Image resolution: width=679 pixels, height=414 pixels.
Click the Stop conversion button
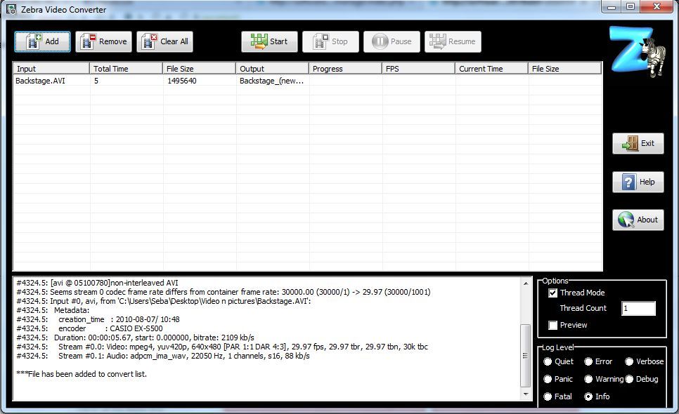[x=330, y=41]
